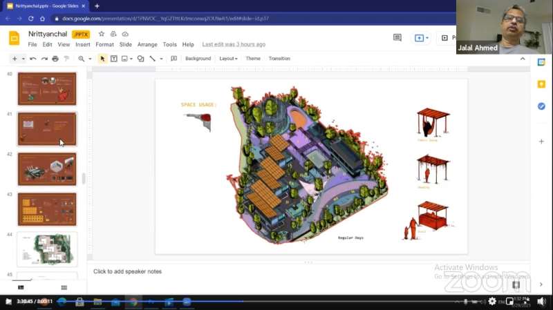Open the Layout dropdown
Image resolution: width=553 pixels, height=310 pixels.
(228, 59)
